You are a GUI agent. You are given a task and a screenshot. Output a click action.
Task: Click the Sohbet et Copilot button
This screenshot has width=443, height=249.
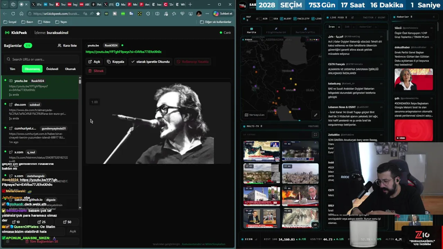pyautogui.click(x=223, y=13)
